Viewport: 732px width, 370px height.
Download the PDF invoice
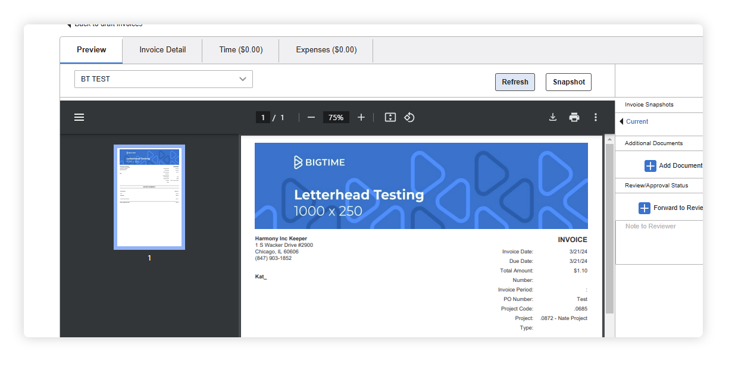click(553, 117)
